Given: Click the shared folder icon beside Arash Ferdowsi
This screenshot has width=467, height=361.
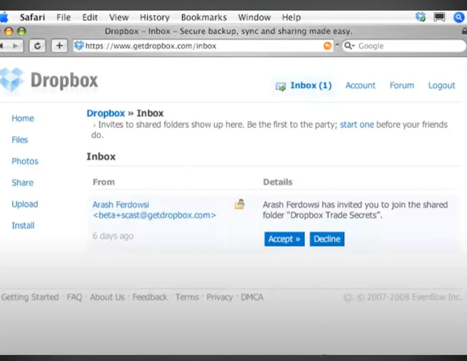Looking at the screenshot, I should 239,204.
